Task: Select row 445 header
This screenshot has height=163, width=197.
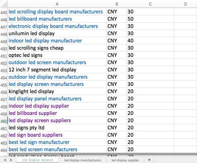Action: point(4,12)
